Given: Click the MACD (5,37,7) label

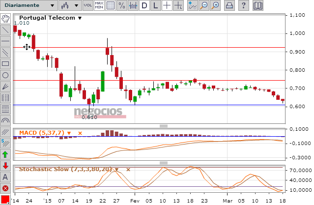Looking at the screenshot, I should [42, 133].
